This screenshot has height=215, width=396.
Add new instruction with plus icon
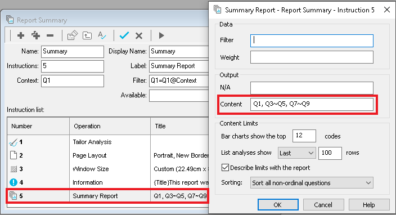coord(21,35)
